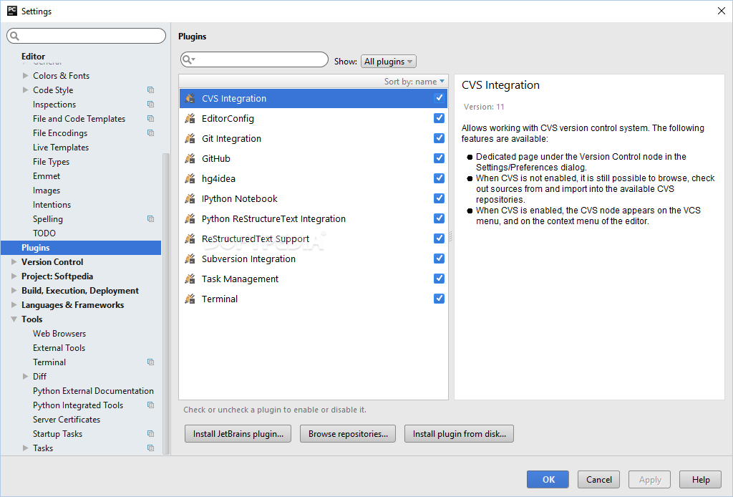The width and height of the screenshot is (733, 497).
Task: Confirm settings with OK button
Action: pos(548,479)
